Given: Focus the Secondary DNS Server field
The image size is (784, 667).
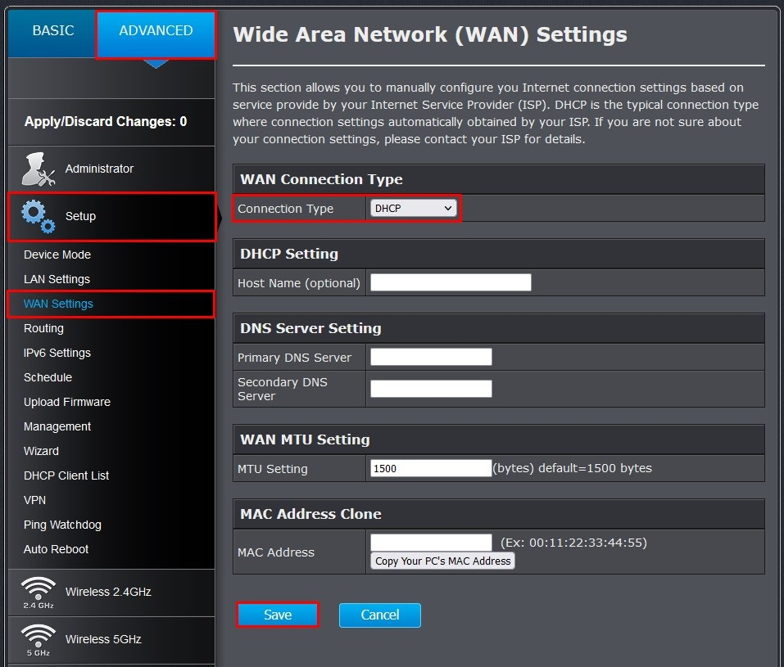Looking at the screenshot, I should (431, 389).
